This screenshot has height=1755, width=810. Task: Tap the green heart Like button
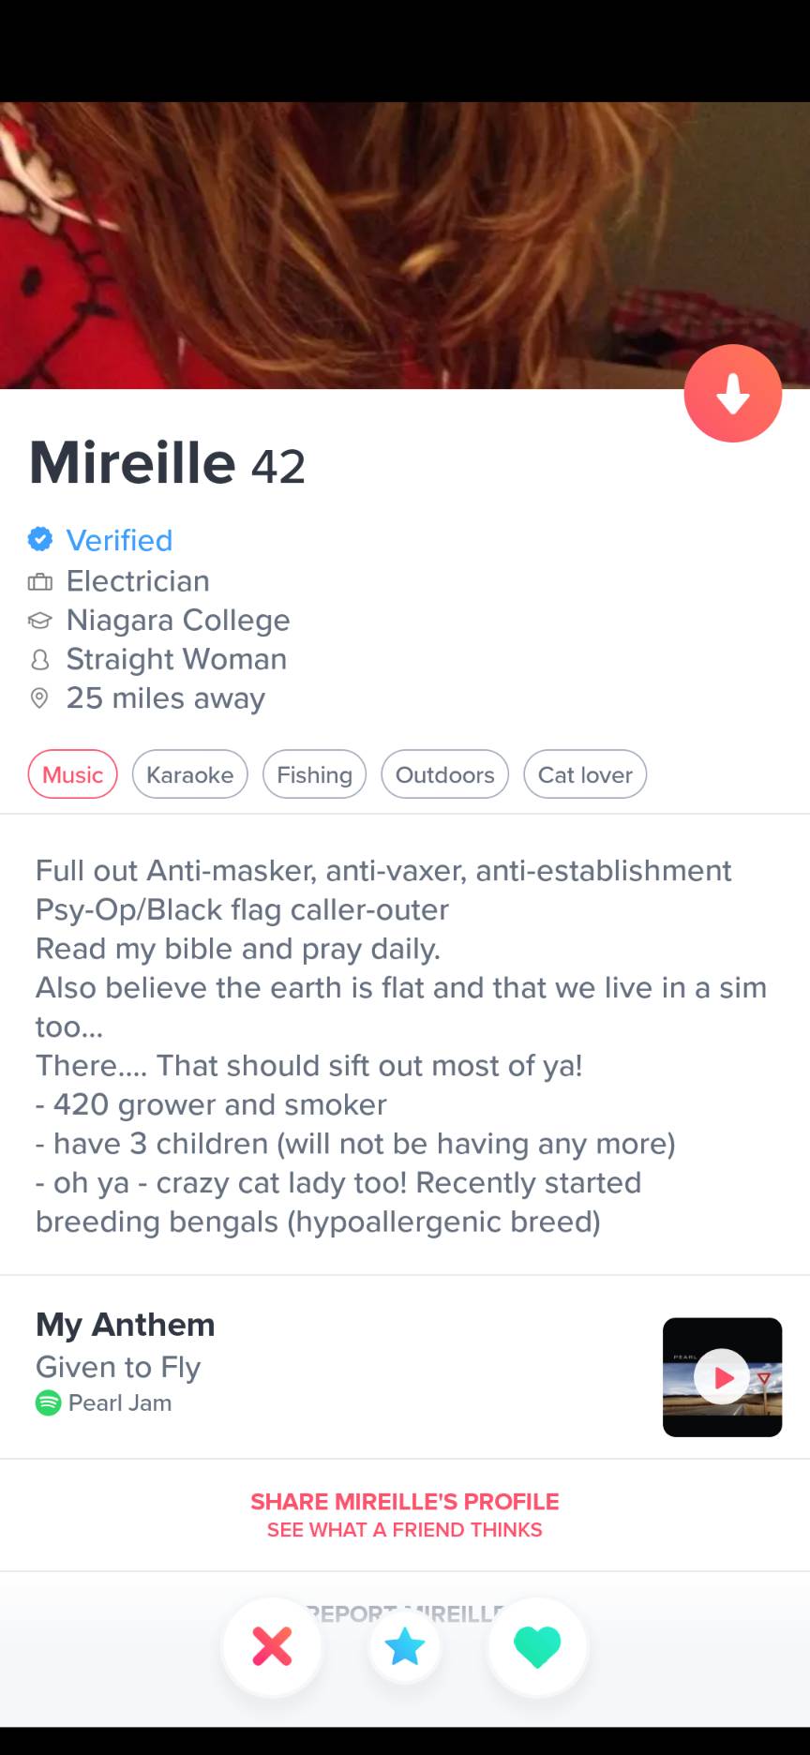pyautogui.click(x=537, y=1646)
